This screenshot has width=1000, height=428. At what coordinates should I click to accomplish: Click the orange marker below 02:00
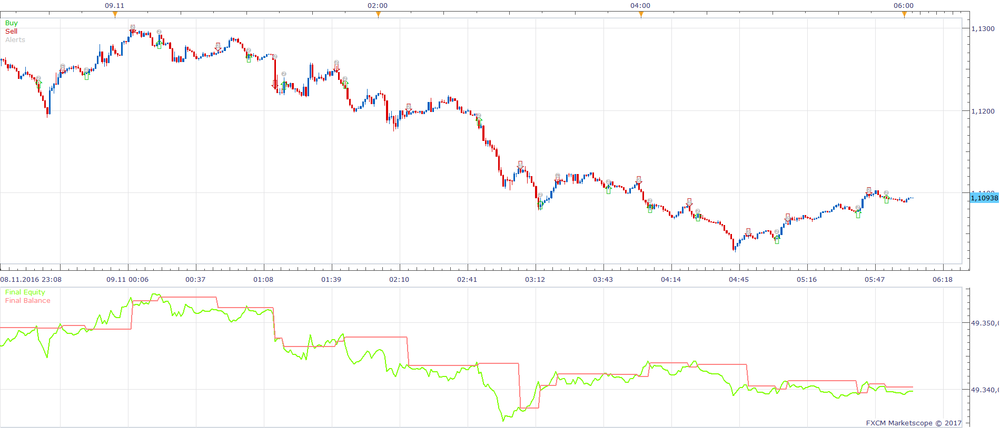click(378, 14)
